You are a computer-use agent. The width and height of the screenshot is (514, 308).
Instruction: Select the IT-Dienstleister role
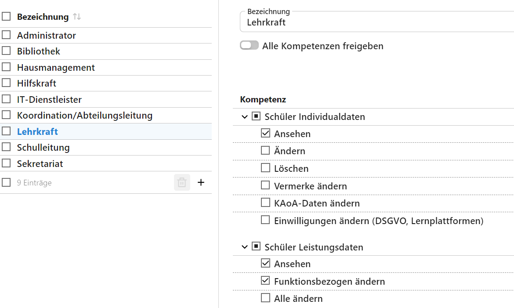(49, 99)
